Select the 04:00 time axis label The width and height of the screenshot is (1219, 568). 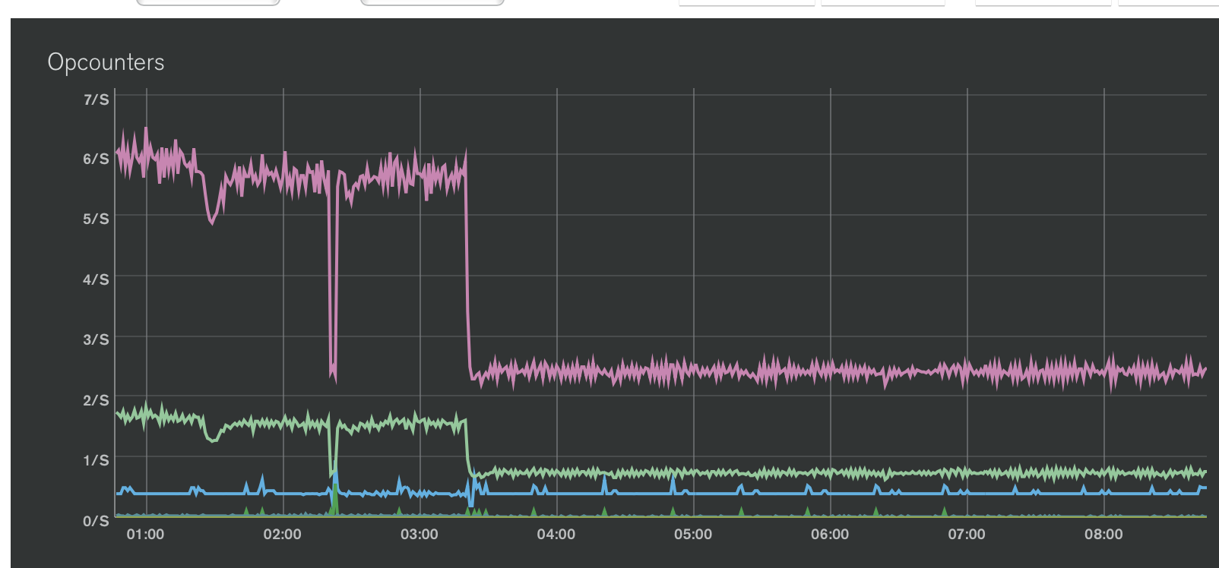[556, 535]
